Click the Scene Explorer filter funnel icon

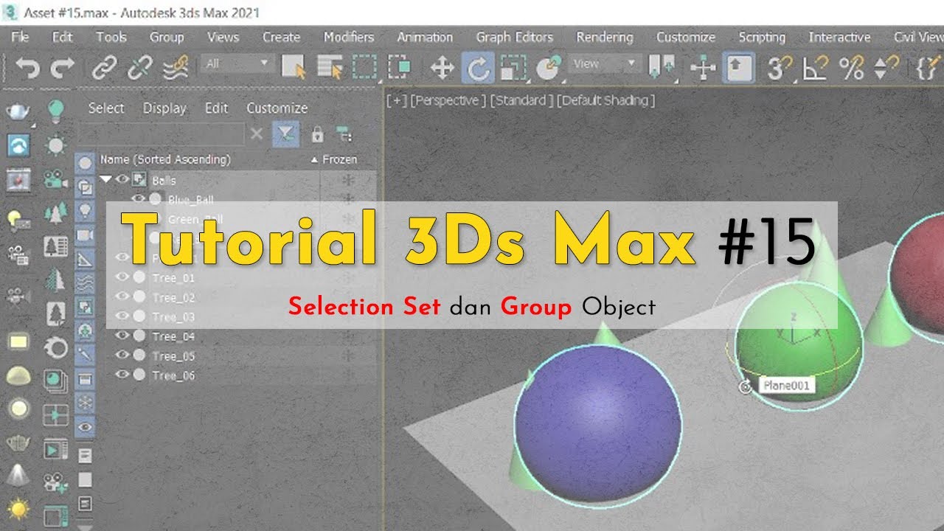coord(285,133)
